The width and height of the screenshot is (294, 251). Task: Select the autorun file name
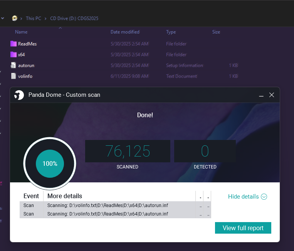26,66
